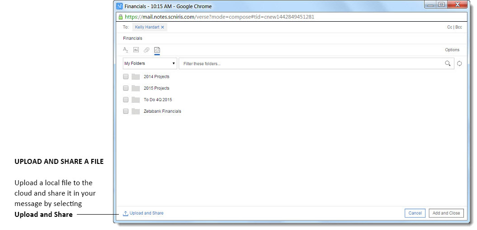Select the 2014 Projects folder name
Viewport: 477px width, 230px height.
pyautogui.click(x=156, y=77)
